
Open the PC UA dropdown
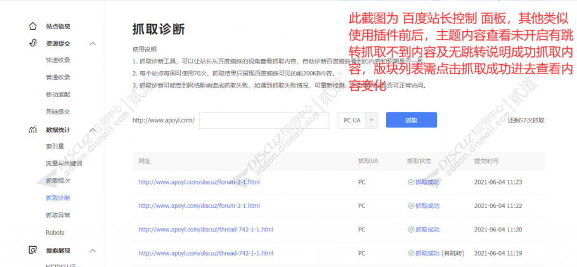coord(358,120)
